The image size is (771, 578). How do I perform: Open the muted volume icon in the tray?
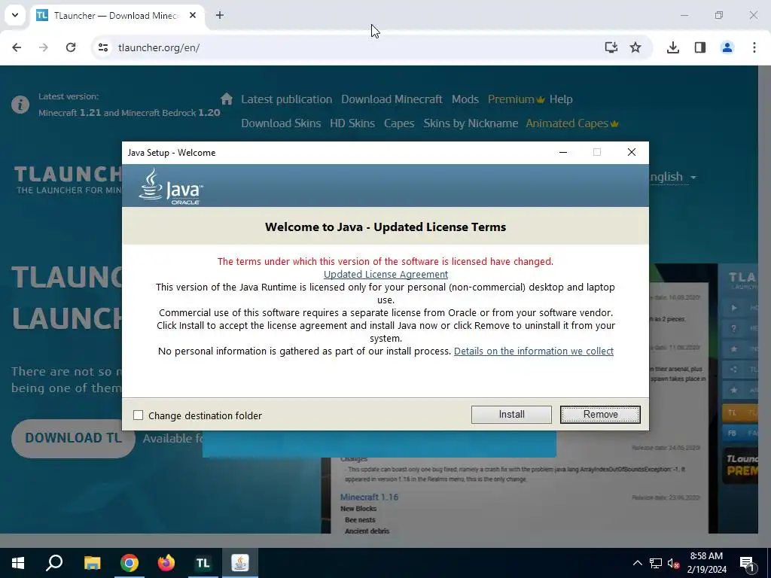pos(673,563)
